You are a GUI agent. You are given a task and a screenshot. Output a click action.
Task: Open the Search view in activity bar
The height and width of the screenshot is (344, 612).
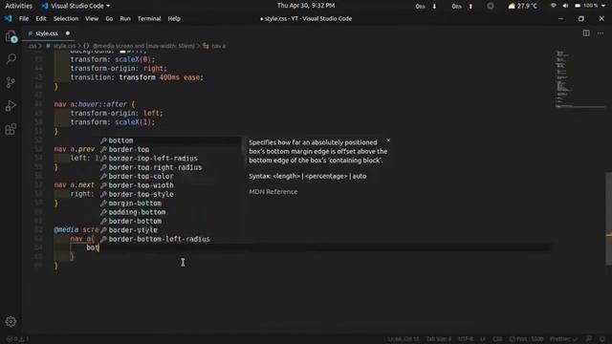[x=11, y=59]
